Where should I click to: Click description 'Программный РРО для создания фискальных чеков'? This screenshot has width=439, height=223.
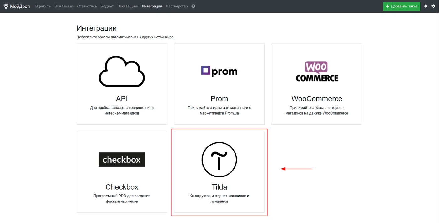(x=122, y=199)
